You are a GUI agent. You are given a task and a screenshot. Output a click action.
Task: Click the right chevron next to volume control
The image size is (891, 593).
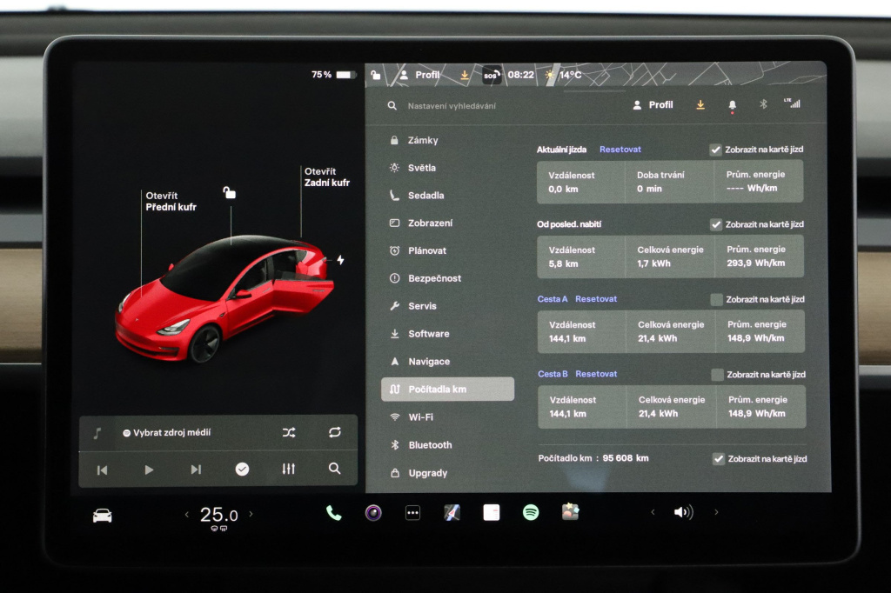pyautogui.click(x=714, y=512)
